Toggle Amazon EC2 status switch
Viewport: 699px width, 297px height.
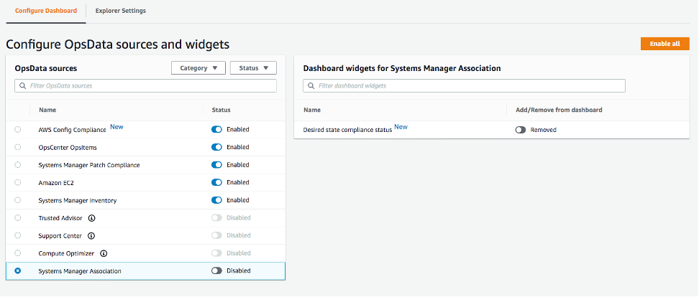216,182
